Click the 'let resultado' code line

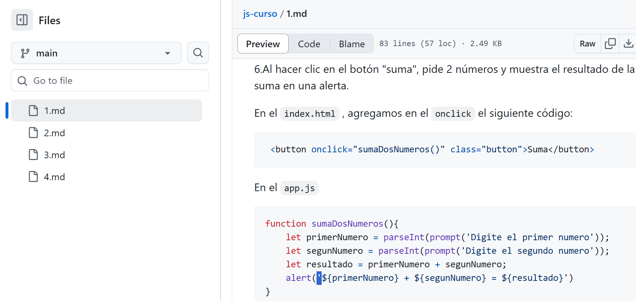point(396,264)
